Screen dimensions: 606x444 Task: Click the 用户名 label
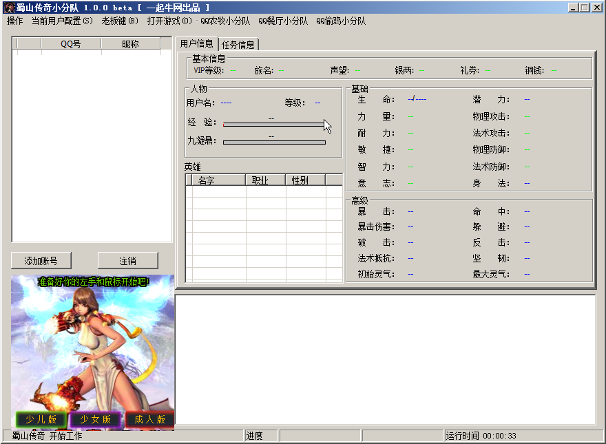point(200,103)
